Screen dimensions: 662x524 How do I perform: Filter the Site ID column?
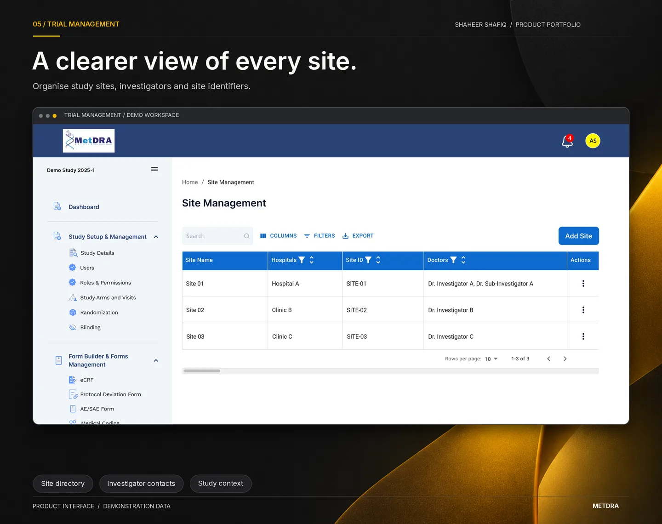point(368,260)
